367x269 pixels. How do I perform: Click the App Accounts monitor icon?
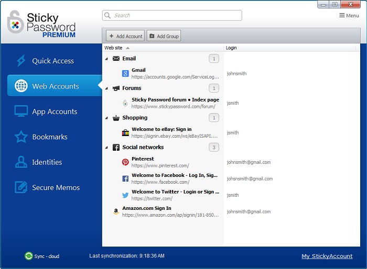[x=21, y=111]
